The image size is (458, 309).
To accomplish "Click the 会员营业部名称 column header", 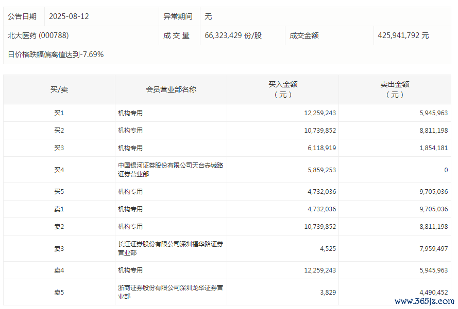I will pos(171,89).
